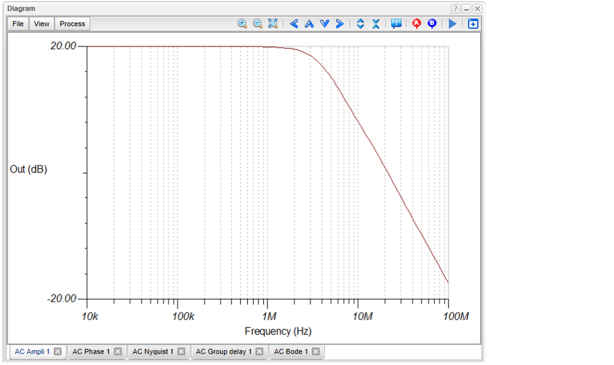Pan the diagram right with arrow icon
The image size is (614, 365).
tap(340, 24)
